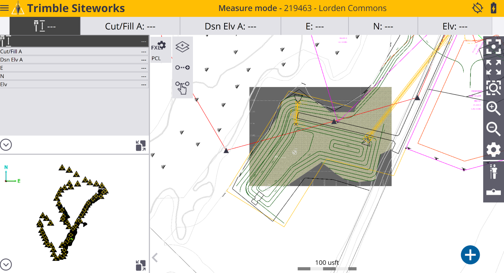
Task: Click the Trimble Siteworks logo icon
Action: click(18, 8)
